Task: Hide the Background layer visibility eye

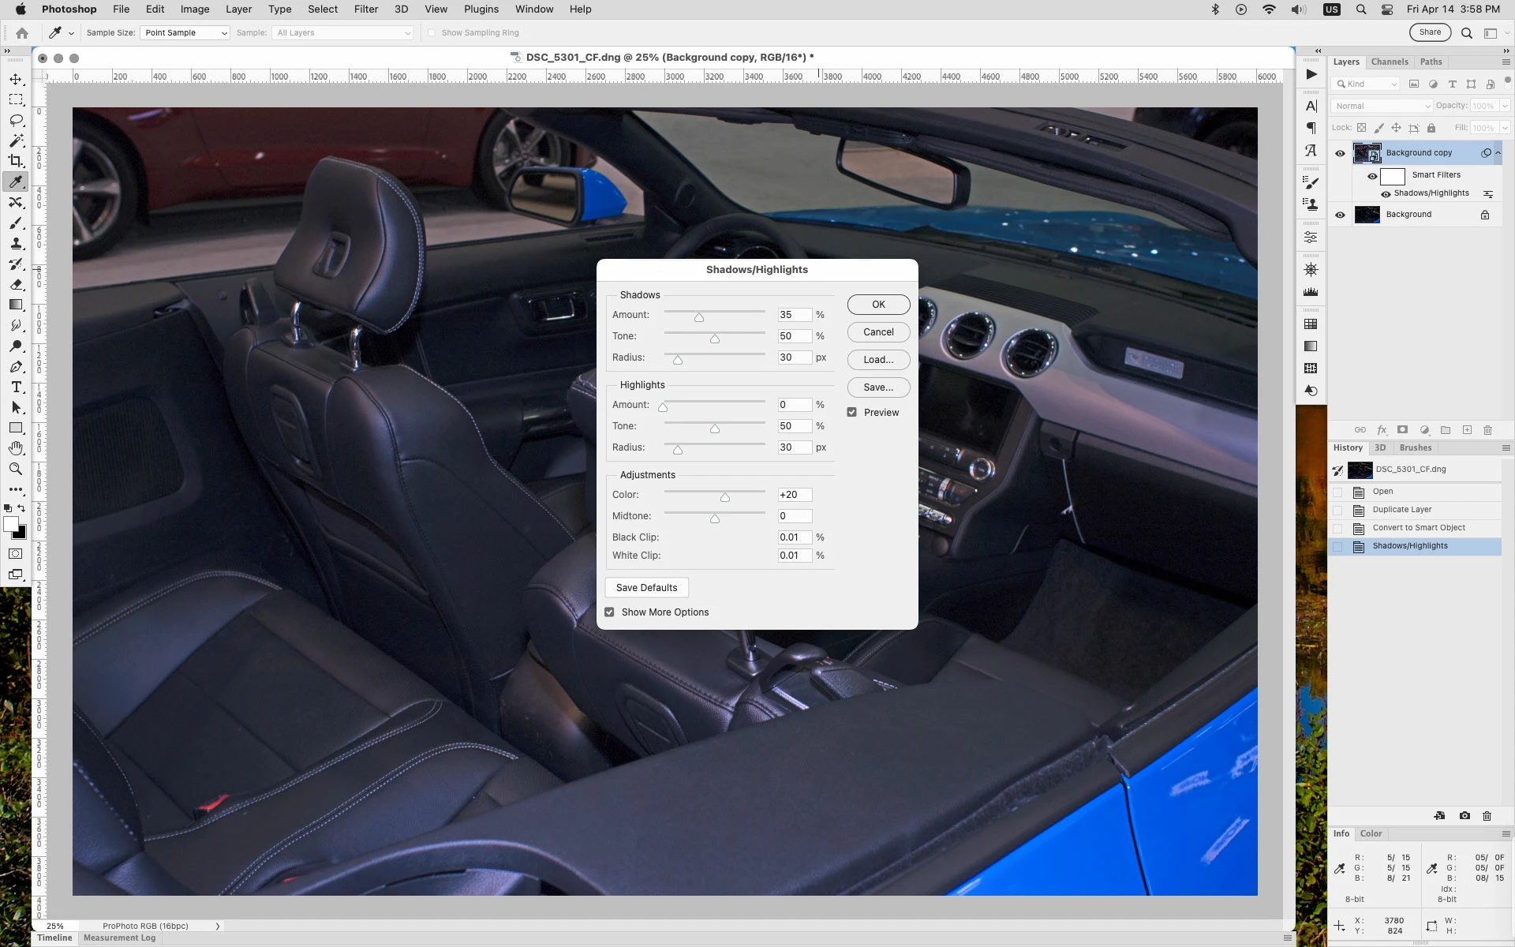Action: tap(1340, 215)
